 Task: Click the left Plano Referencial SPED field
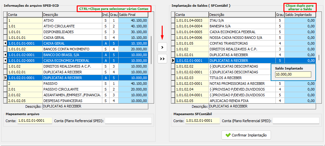point(128,121)
